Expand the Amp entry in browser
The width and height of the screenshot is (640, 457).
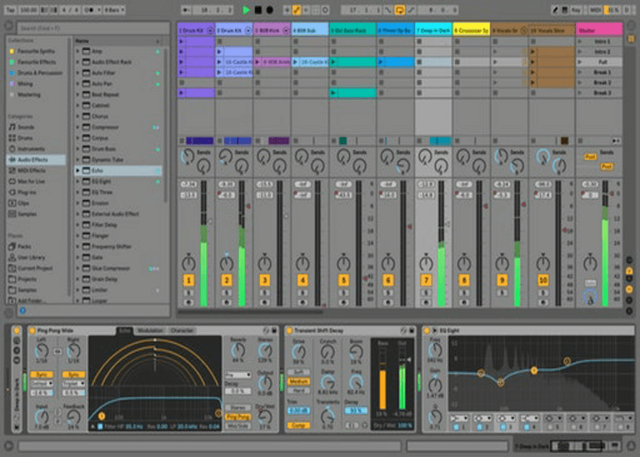pyautogui.click(x=78, y=52)
